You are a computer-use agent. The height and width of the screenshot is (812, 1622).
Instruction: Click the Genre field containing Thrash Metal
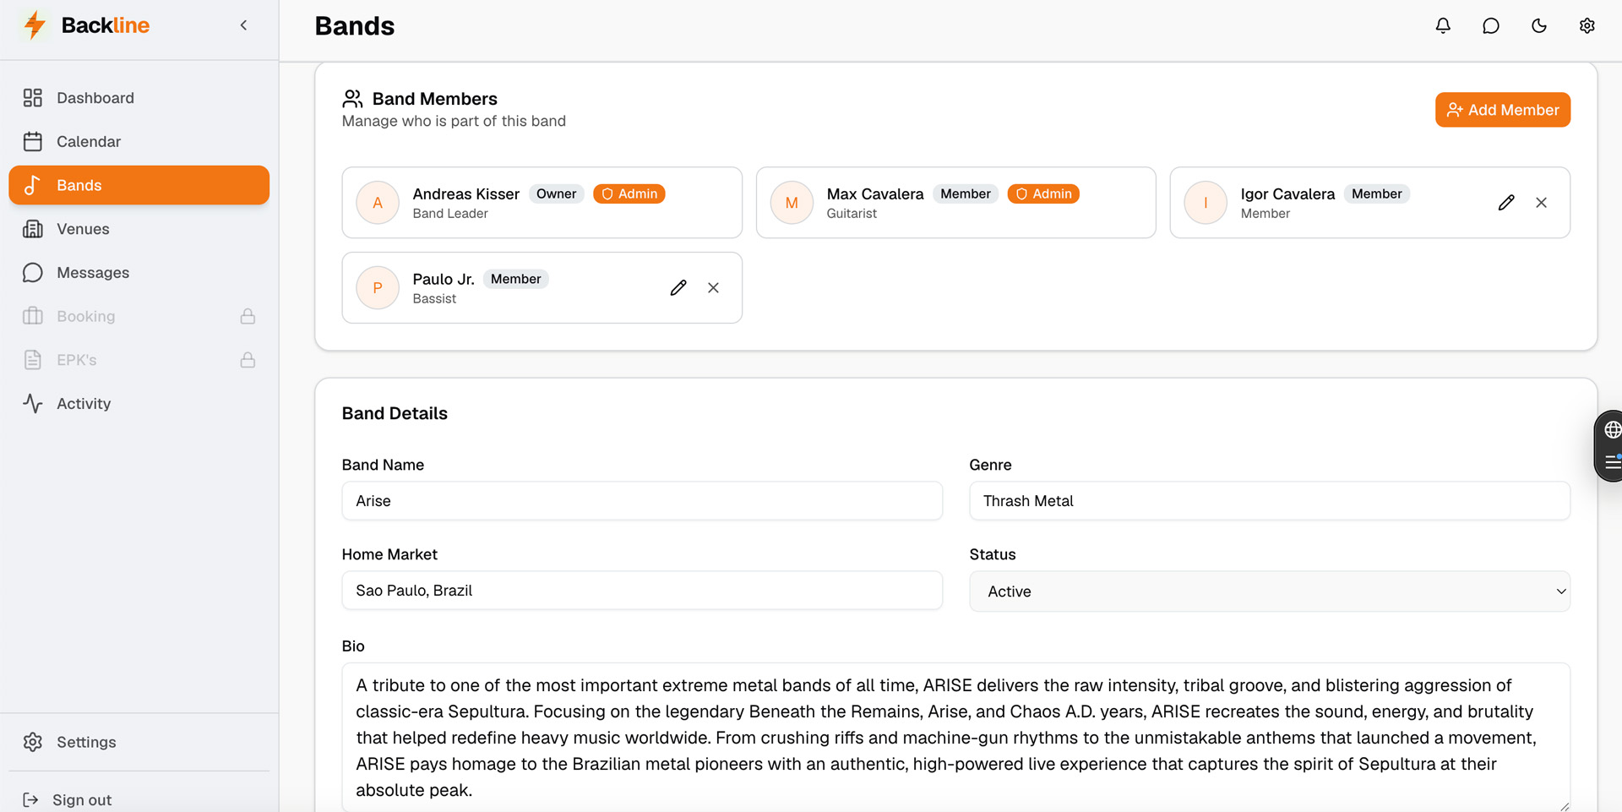tap(1270, 501)
